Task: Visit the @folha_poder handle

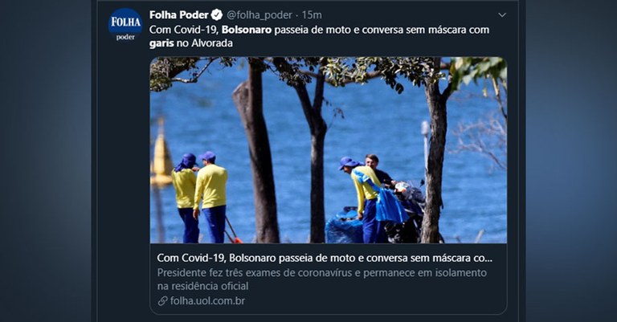Action: click(259, 15)
